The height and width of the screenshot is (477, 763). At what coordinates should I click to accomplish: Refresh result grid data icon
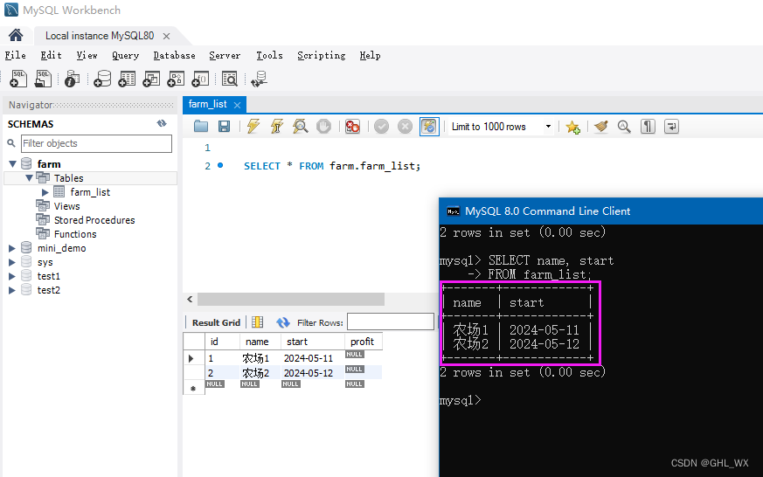coord(282,322)
